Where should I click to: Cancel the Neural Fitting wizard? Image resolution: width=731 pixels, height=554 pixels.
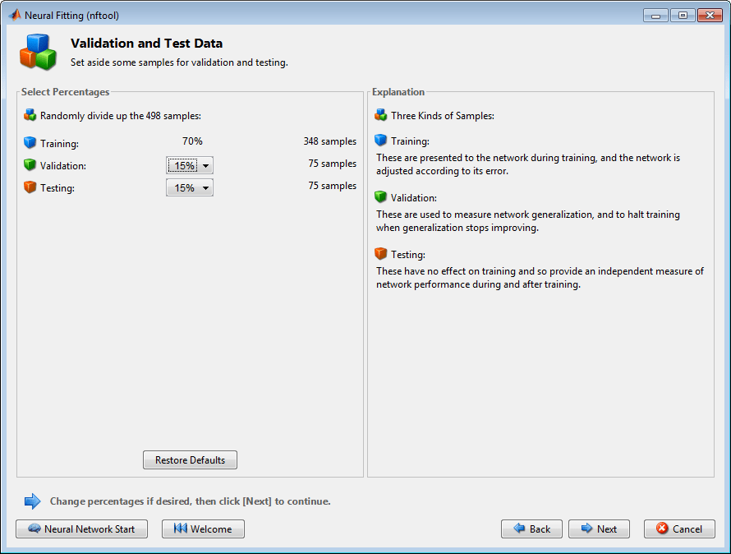tap(679, 529)
